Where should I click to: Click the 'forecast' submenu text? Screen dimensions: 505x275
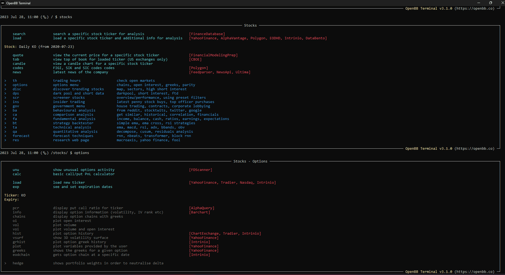[21, 135]
